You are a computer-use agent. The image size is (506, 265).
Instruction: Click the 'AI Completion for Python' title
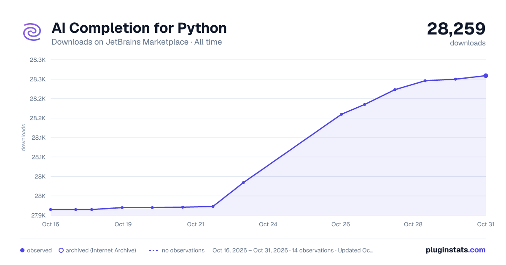pyautogui.click(x=139, y=28)
